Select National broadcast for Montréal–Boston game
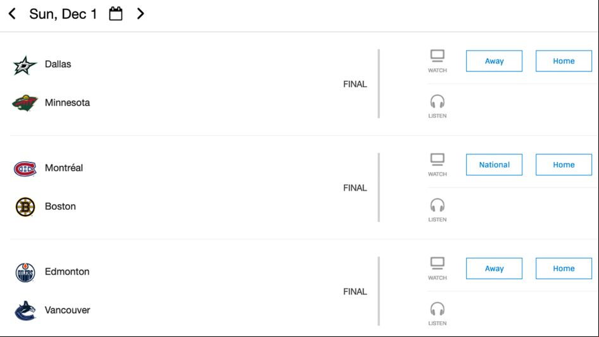Image resolution: width=599 pixels, height=337 pixels. point(494,165)
